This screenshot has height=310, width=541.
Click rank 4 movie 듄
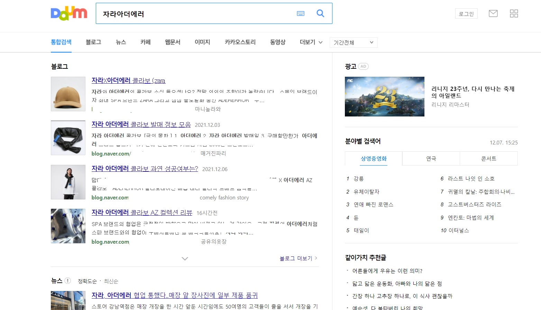click(356, 218)
